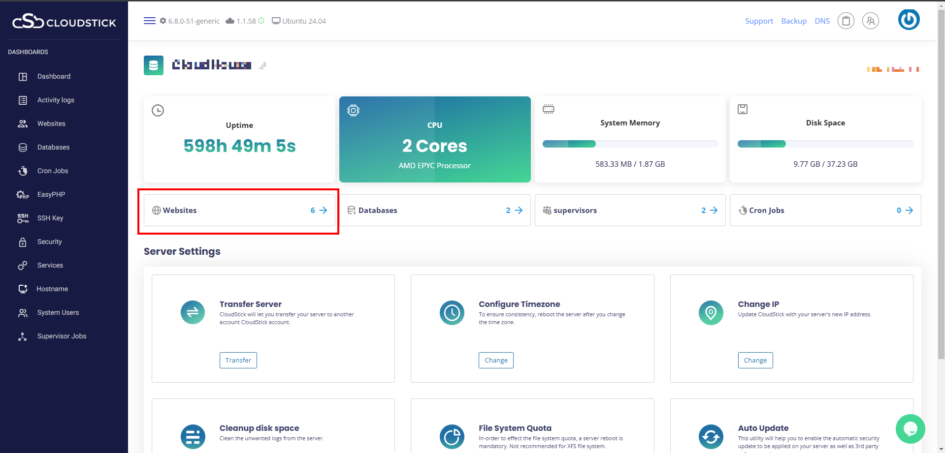Screen dimensions: 945x453
Task: Click the page vertical scrollbar
Action: pos(941,197)
